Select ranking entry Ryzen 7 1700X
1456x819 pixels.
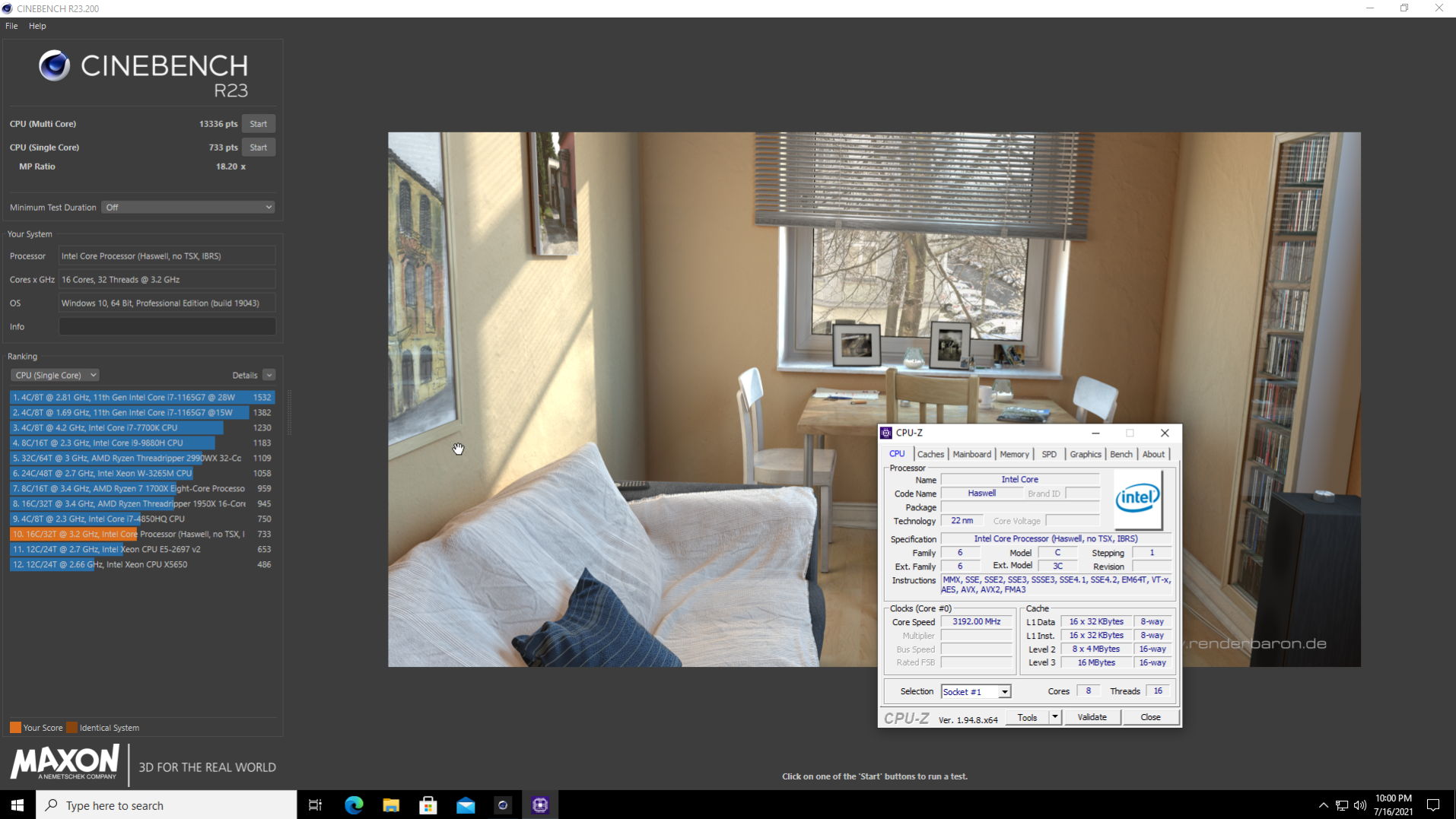142,489
